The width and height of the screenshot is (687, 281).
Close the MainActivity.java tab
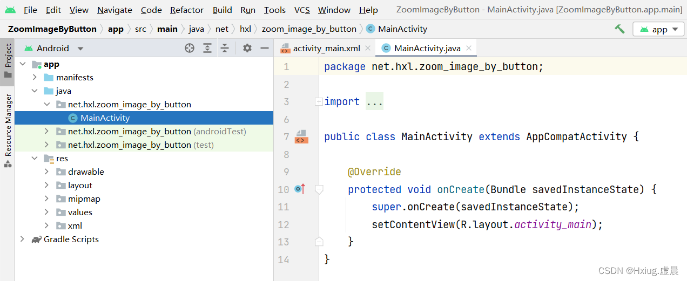click(469, 48)
